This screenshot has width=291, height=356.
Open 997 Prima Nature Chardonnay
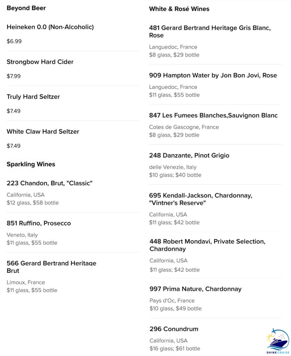tap(195, 289)
